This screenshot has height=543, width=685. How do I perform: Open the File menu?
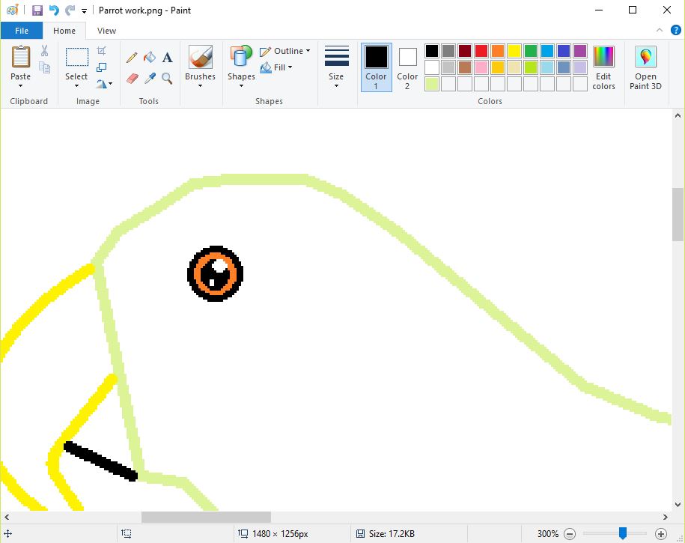(22, 31)
